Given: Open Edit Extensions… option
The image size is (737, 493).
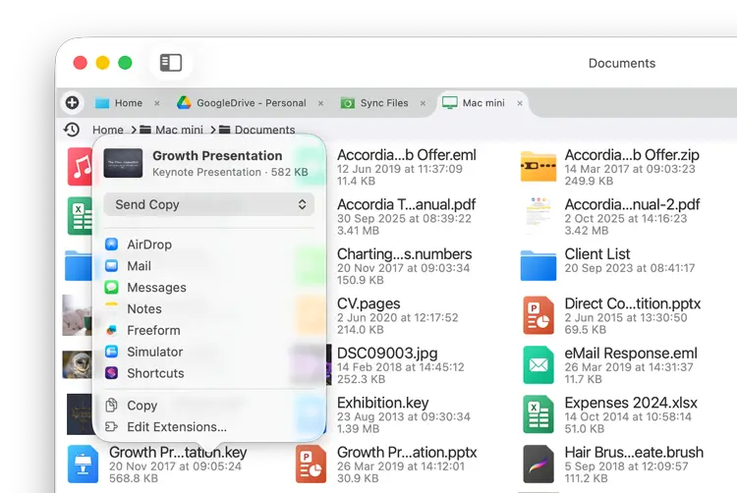Looking at the screenshot, I should coord(176,427).
